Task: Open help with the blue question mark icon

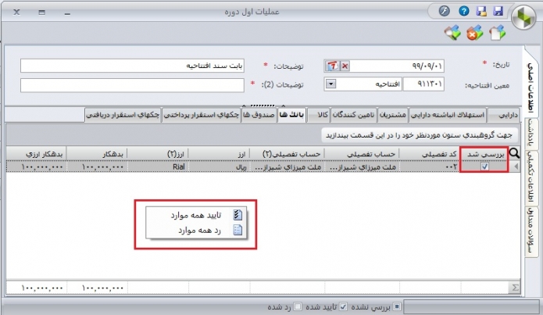Action: click(463, 12)
